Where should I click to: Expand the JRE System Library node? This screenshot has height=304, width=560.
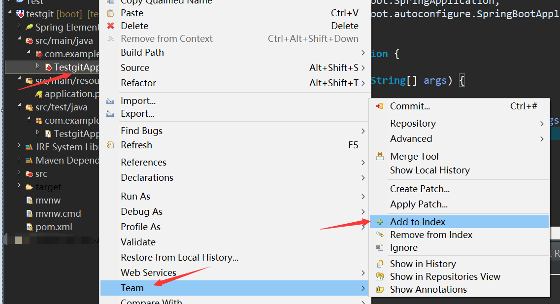pos(19,145)
